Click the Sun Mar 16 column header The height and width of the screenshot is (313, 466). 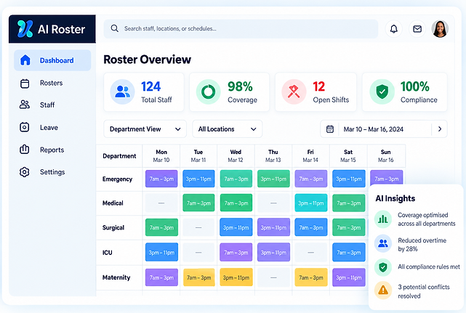coord(386,156)
